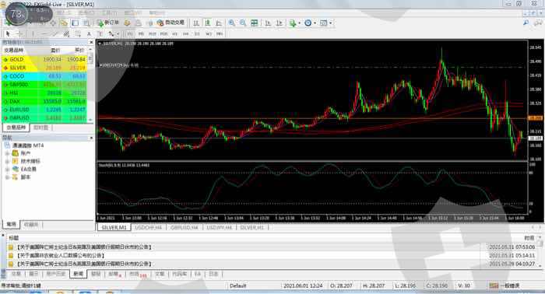Close the Market Watch panel
This screenshot has width=545, height=294.
tap(91, 42)
